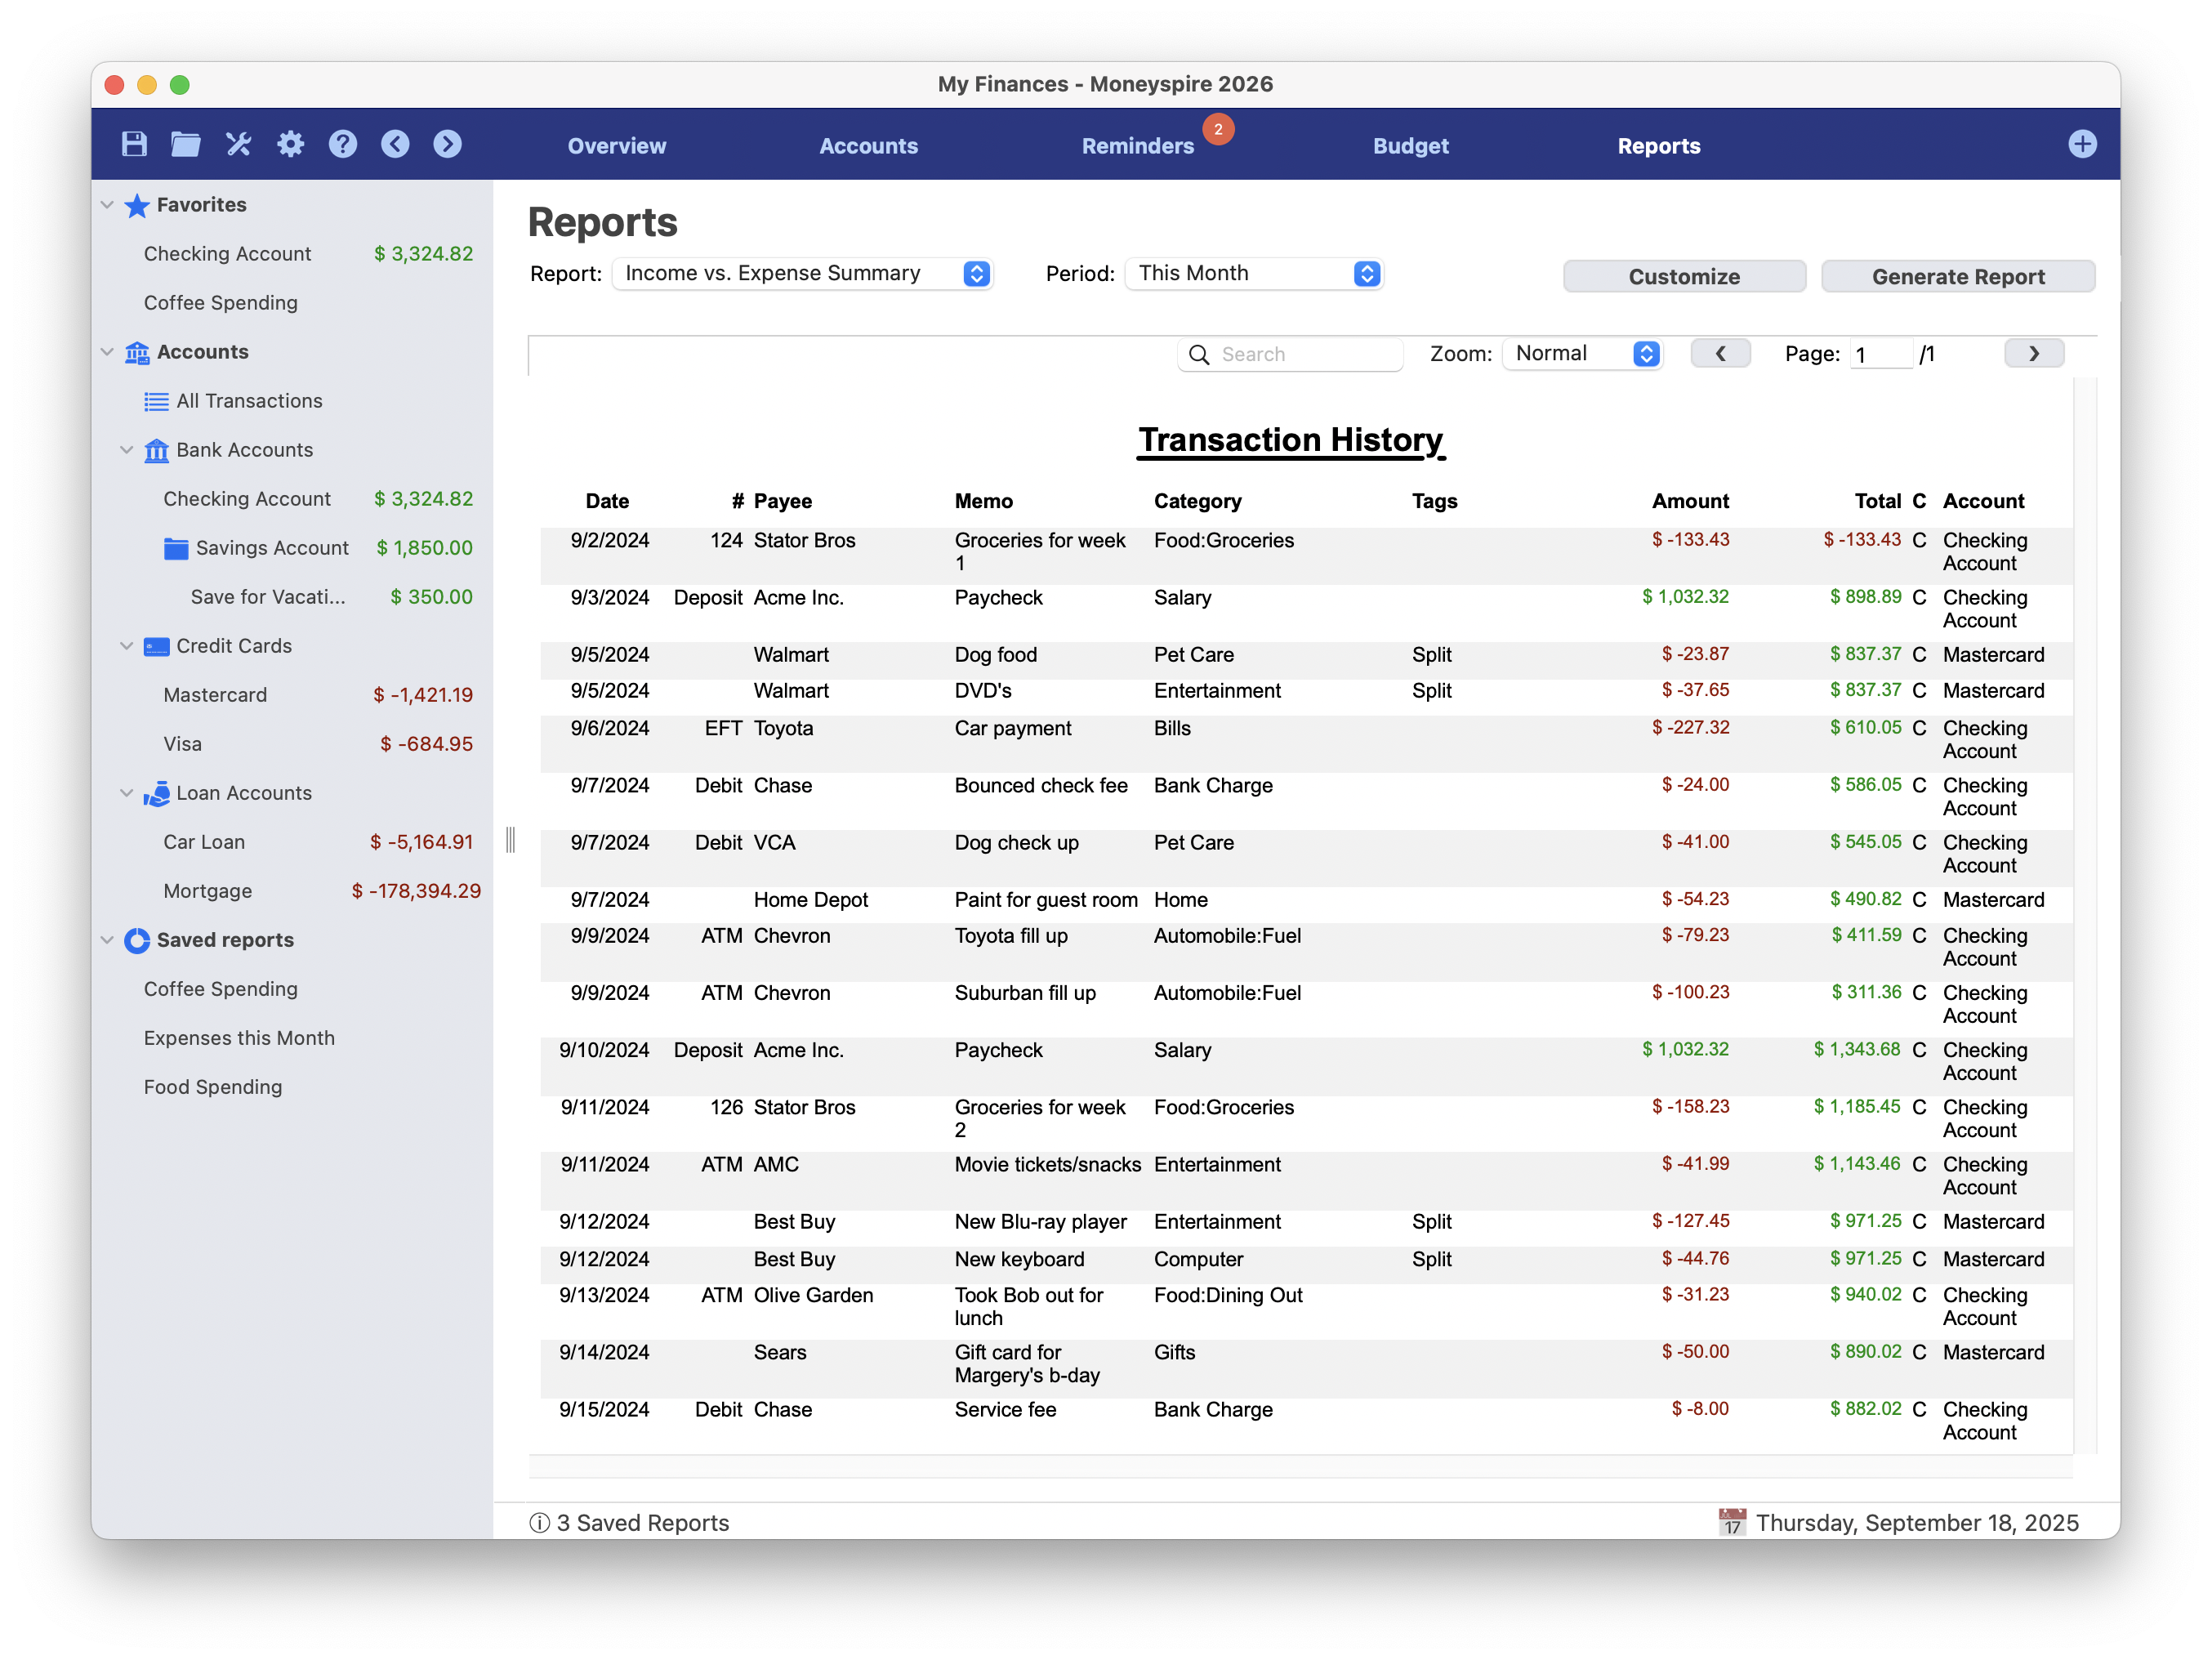Navigate back with left arrow circle icon

[x=395, y=144]
